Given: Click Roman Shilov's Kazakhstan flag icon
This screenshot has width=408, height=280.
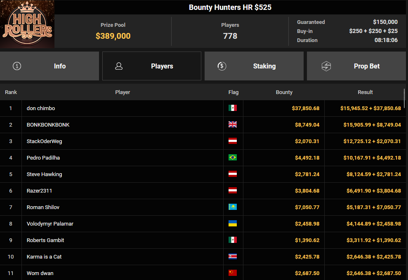Looking at the screenshot, I should (233, 207).
